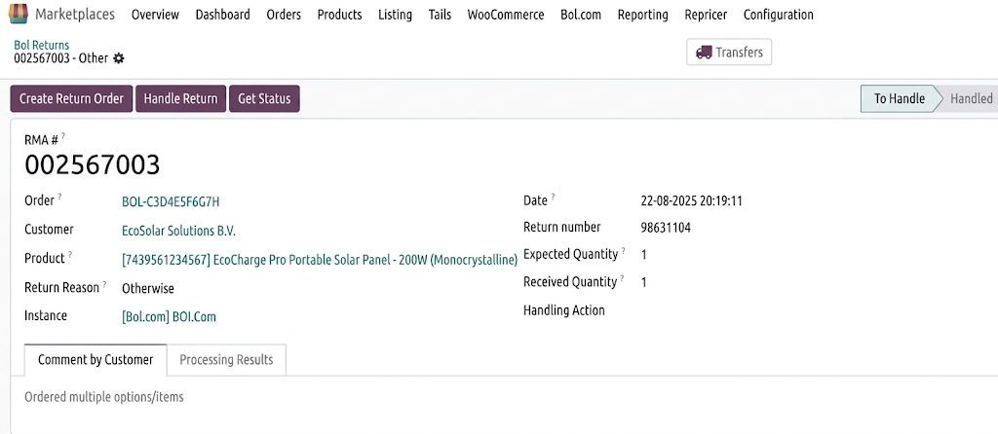Image resolution: width=998 pixels, height=434 pixels.
Task: Select the Repricer menu
Action: pos(706,15)
